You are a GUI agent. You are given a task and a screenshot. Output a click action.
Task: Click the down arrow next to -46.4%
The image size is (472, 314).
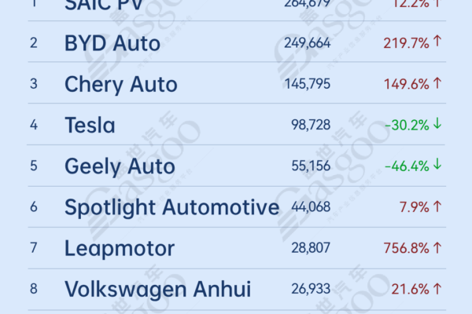point(437,166)
